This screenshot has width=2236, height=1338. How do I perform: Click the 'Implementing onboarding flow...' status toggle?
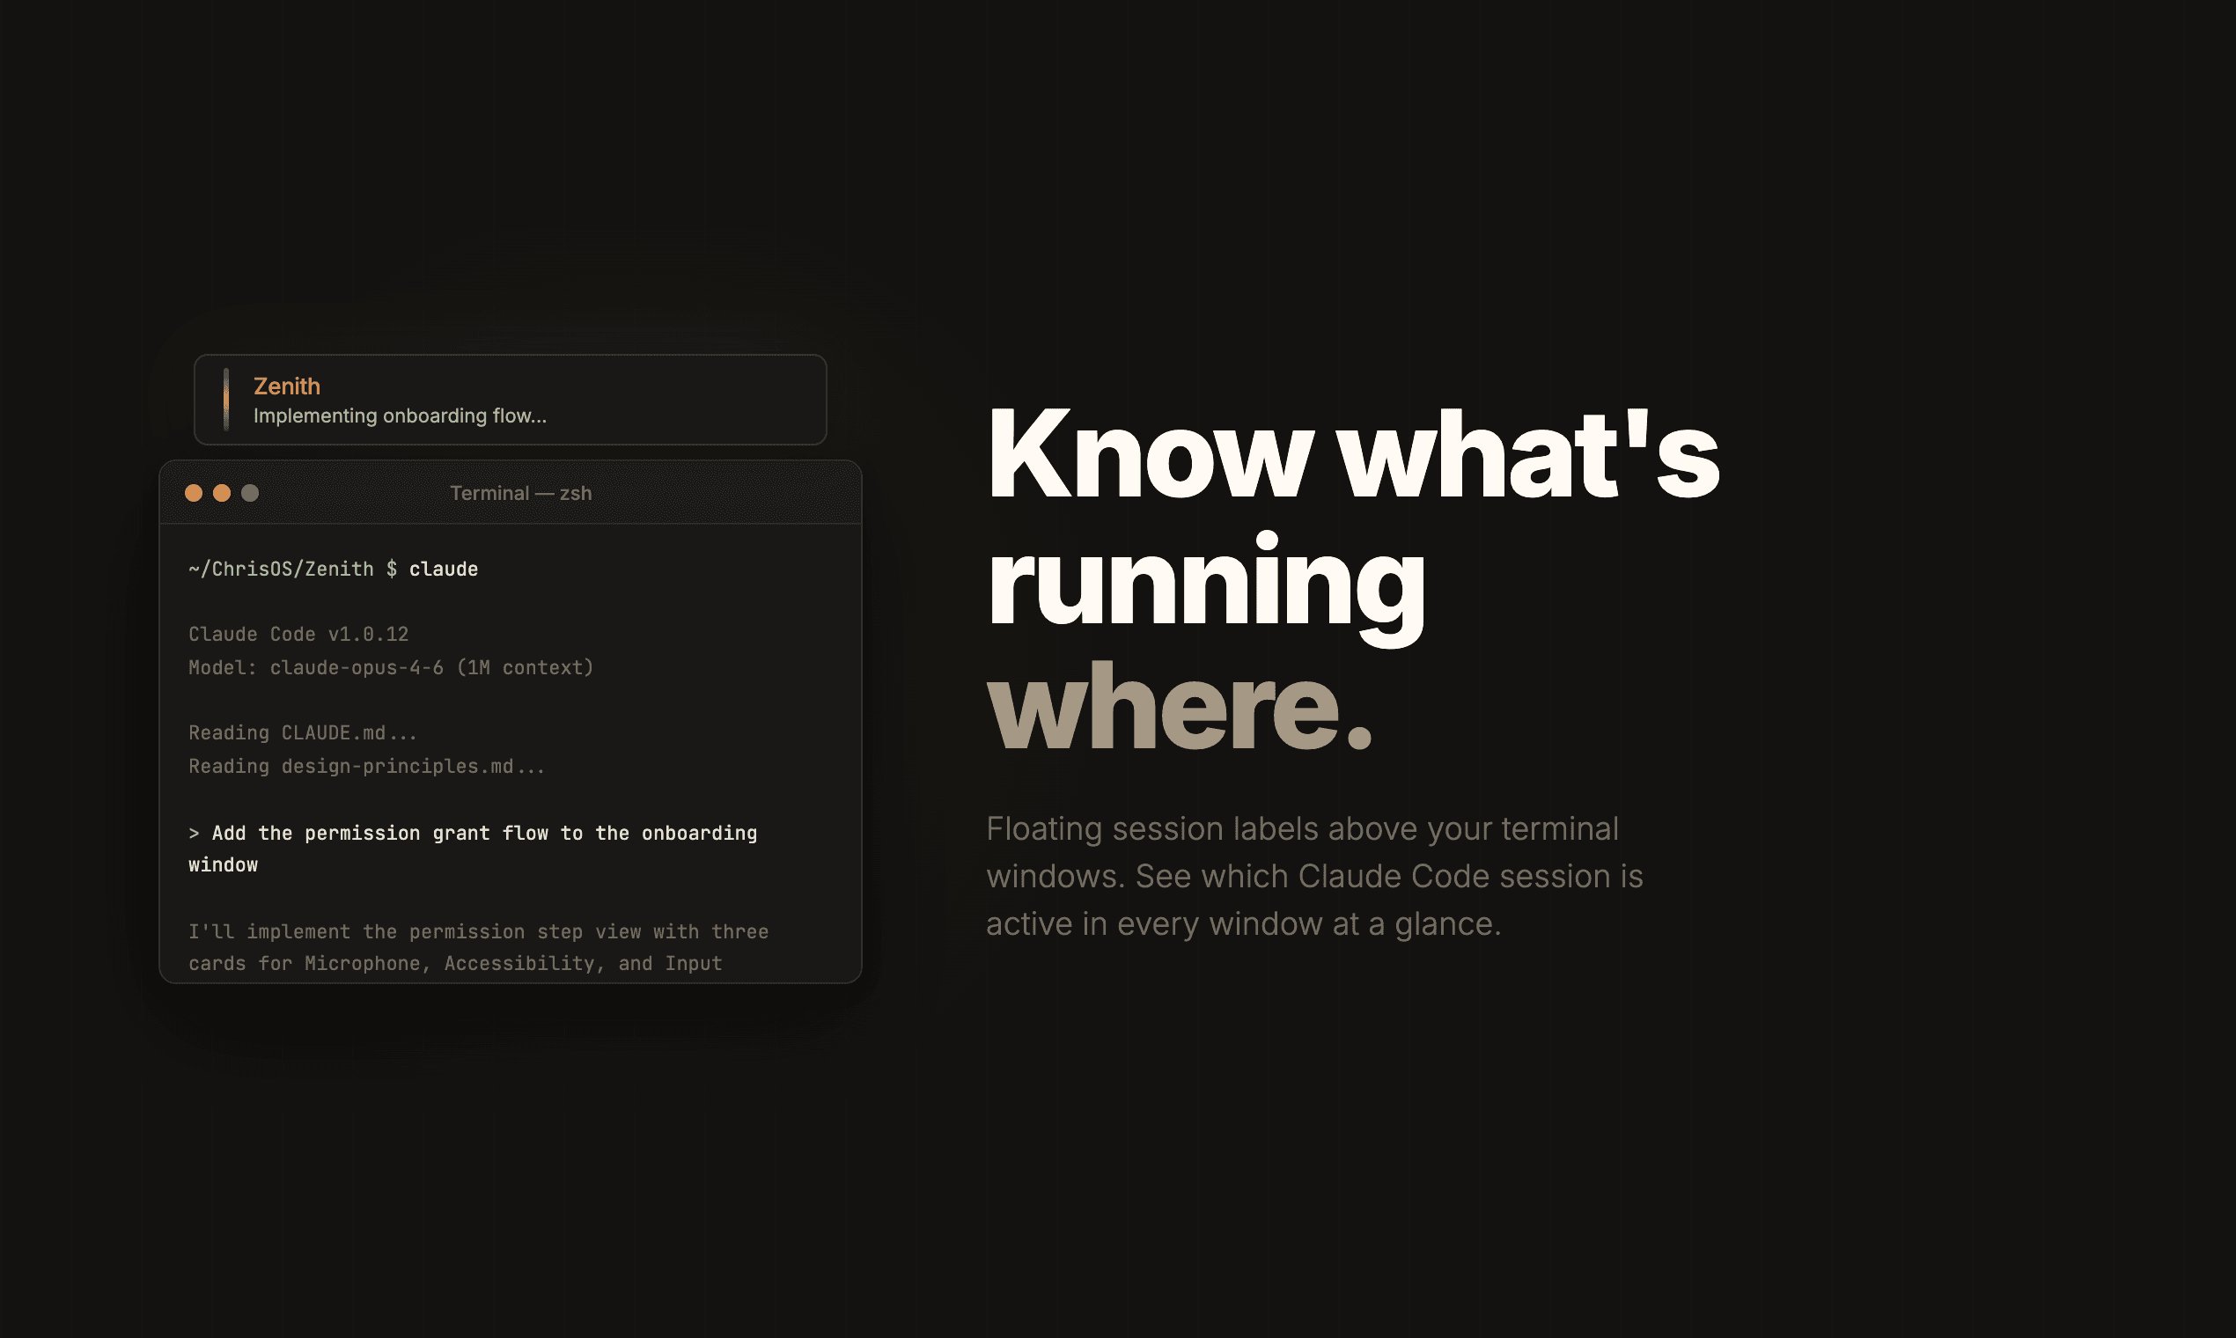click(400, 415)
